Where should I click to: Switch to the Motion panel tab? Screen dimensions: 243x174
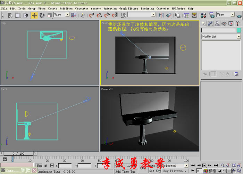224,23
